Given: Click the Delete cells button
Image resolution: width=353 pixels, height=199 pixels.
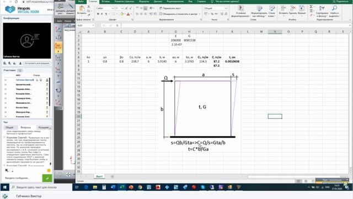Looking at the screenshot, I should [x=293, y=11].
